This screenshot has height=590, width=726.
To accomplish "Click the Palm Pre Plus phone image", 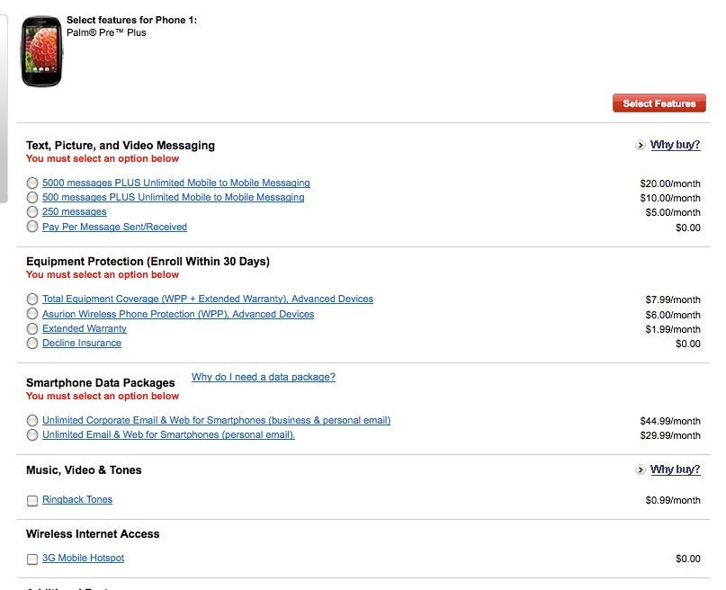I will click(41, 51).
